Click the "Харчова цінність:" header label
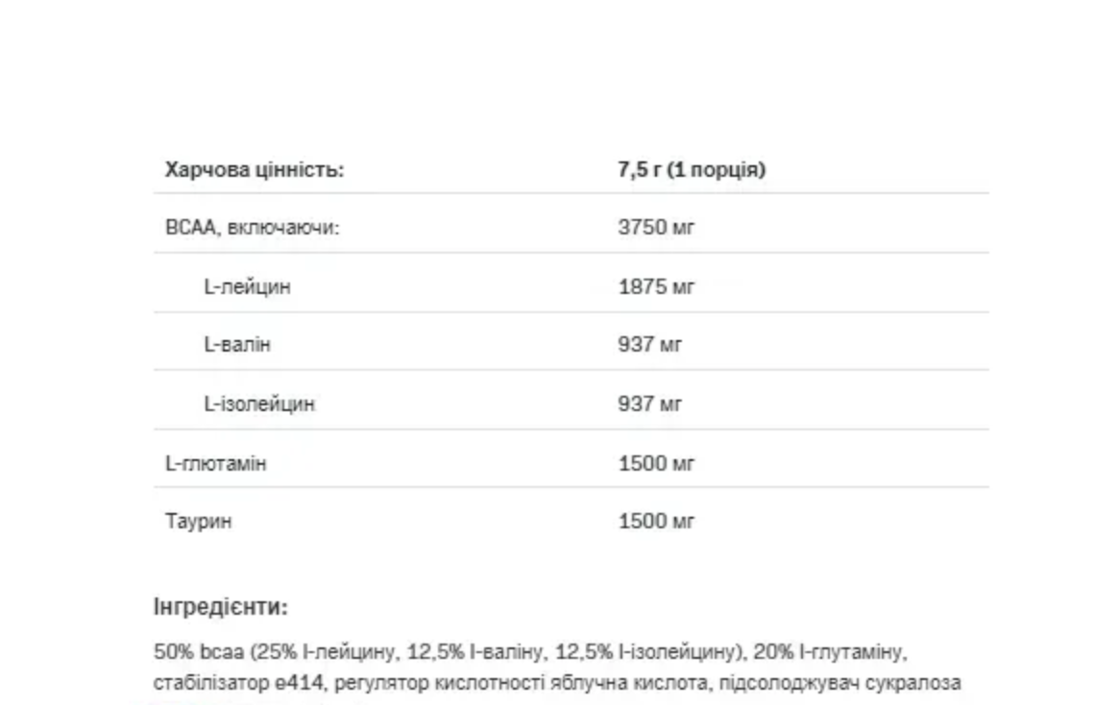The height and width of the screenshot is (705, 1095). pos(255,170)
